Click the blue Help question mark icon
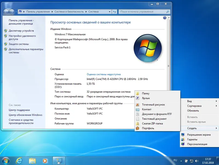 click(164, 18)
